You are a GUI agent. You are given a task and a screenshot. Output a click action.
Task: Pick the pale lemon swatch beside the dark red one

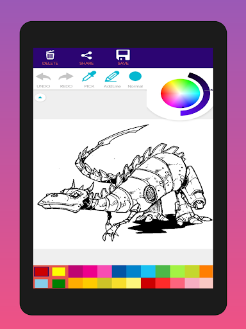pyautogui.click(x=134, y=283)
